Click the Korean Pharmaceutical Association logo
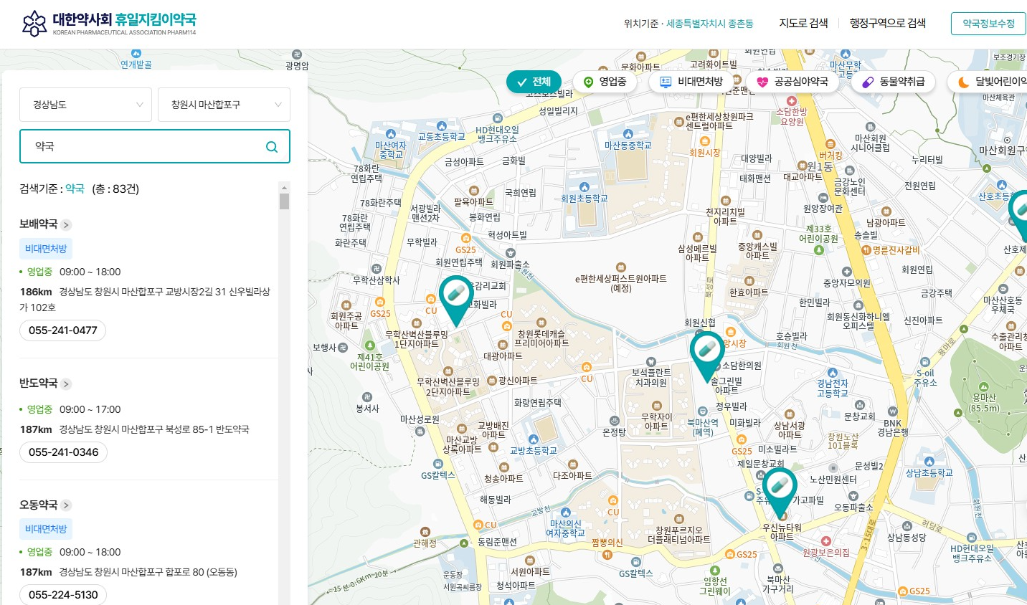Image resolution: width=1027 pixels, height=605 pixels. [x=109, y=23]
